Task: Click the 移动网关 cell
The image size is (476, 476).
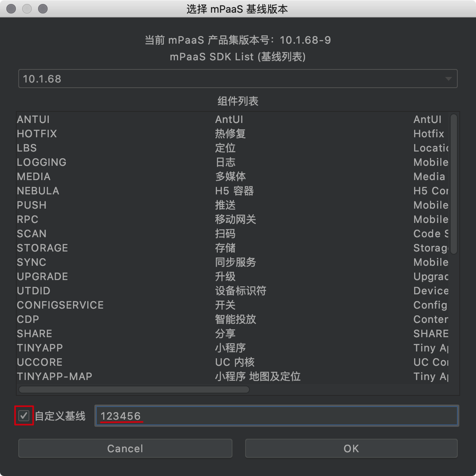Action: click(236, 219)
